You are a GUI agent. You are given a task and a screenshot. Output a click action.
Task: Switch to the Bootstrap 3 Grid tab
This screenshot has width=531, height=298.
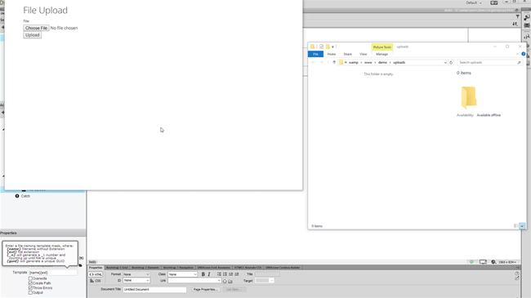pos(117,268)
